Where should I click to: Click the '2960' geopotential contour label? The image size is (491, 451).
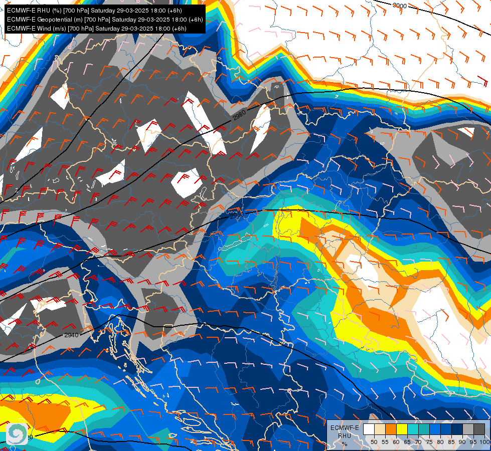point(237,215)
